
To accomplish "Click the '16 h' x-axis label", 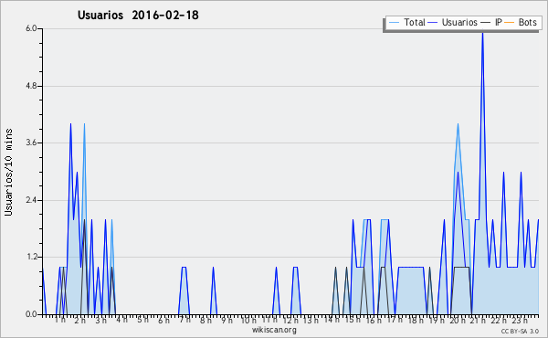I will (374, 321).
